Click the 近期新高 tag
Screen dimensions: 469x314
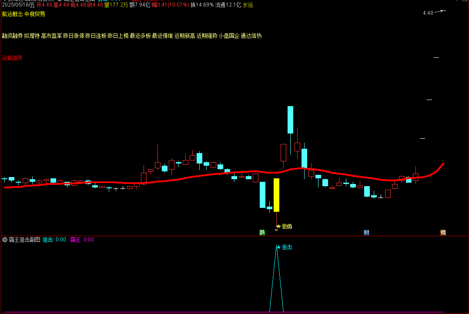185,36
